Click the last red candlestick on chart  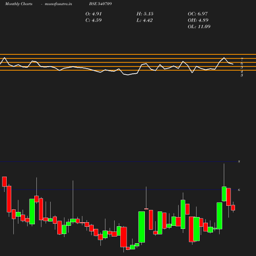(x=233, y=207)
